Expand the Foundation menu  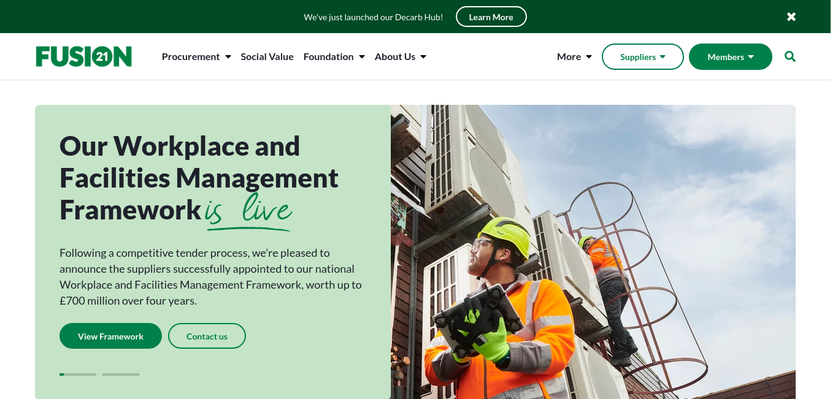(x=334, y=56)
